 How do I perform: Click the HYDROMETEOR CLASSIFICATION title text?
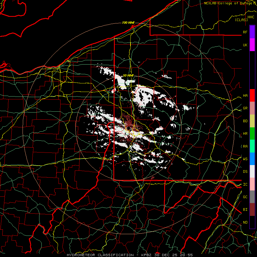tap(100, 255)
